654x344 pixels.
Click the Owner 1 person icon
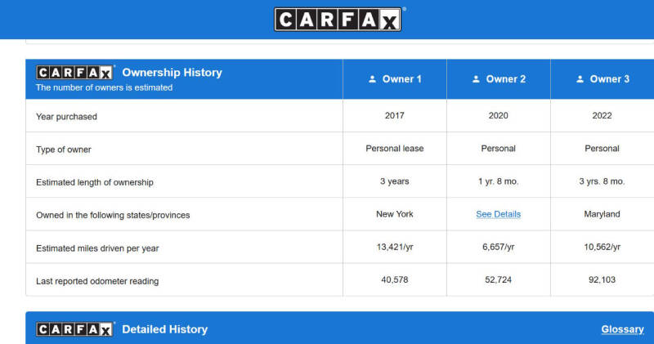[373, 78]
